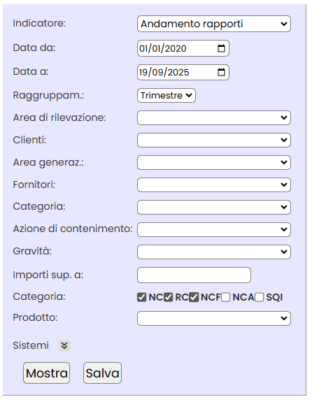Open the Indicatore dropdown showing Andamento rapporti
Image resolution: width=312 pixels, height=404 pixels.
[x=214, y=24]
